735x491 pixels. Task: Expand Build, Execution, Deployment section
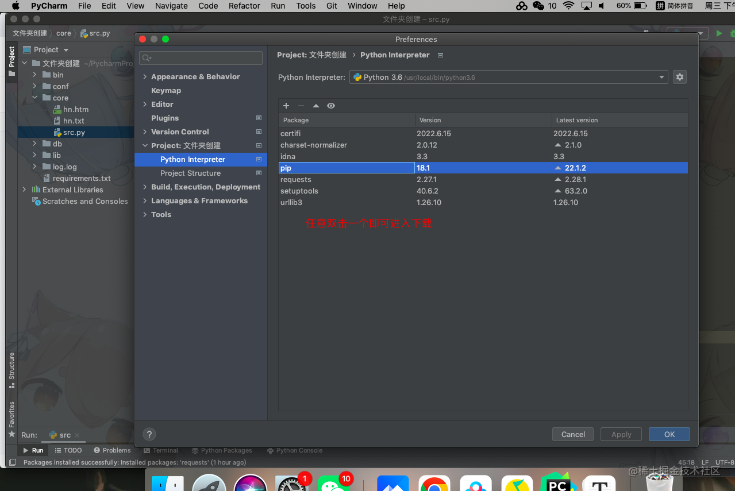pyautogui.click(x=145, y=187)
